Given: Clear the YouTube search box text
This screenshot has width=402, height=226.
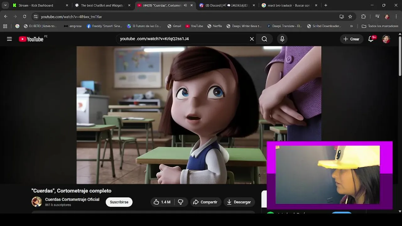Looking at the screenshot, I should 252,39.
